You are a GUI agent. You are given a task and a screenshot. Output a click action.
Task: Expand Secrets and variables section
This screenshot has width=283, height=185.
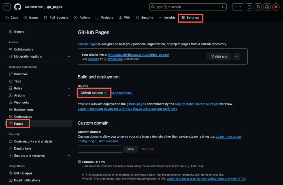pos(69,156)
